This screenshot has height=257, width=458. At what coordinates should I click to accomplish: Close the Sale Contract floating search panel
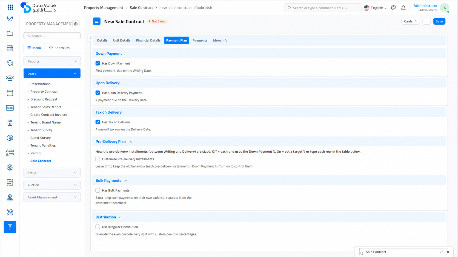[x=448, y=252]
